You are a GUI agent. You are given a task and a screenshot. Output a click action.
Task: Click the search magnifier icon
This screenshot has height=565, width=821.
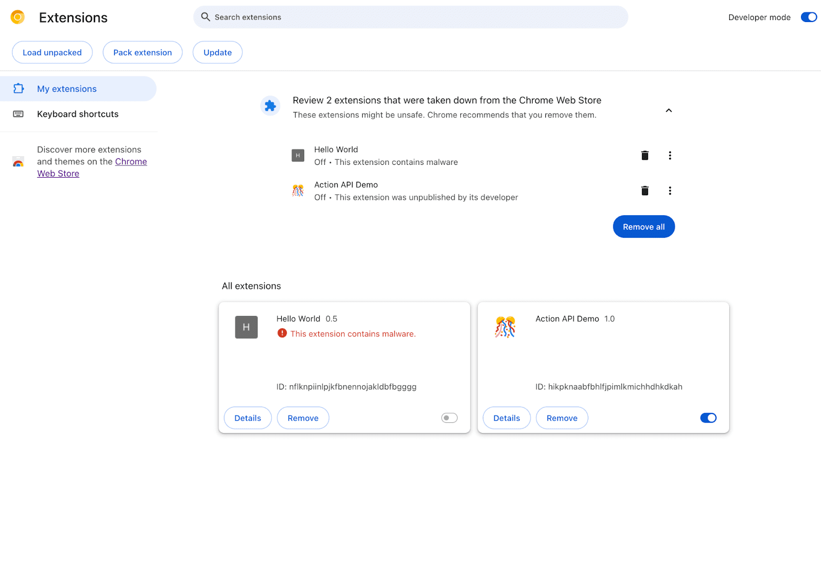coord(205,17)
